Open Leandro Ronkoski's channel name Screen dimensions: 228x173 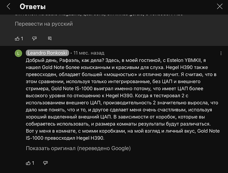tap(47, 53)
